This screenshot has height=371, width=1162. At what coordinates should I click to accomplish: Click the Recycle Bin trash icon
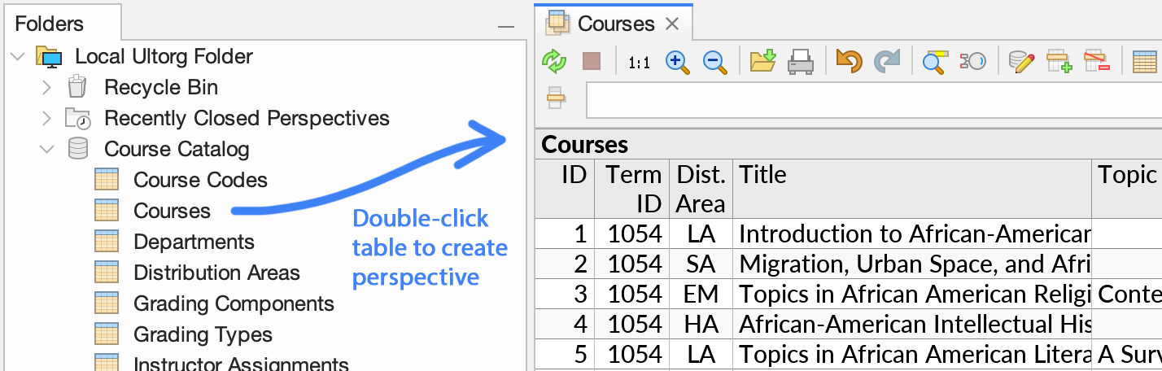coord(77,87)
